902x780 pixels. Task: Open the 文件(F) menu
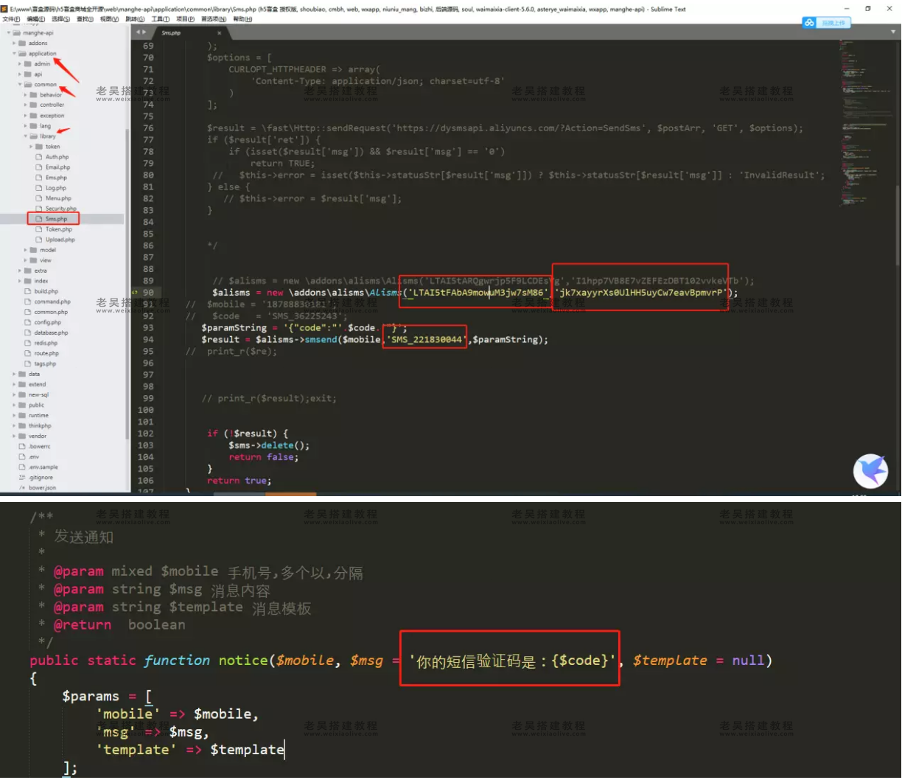point(12,19)
